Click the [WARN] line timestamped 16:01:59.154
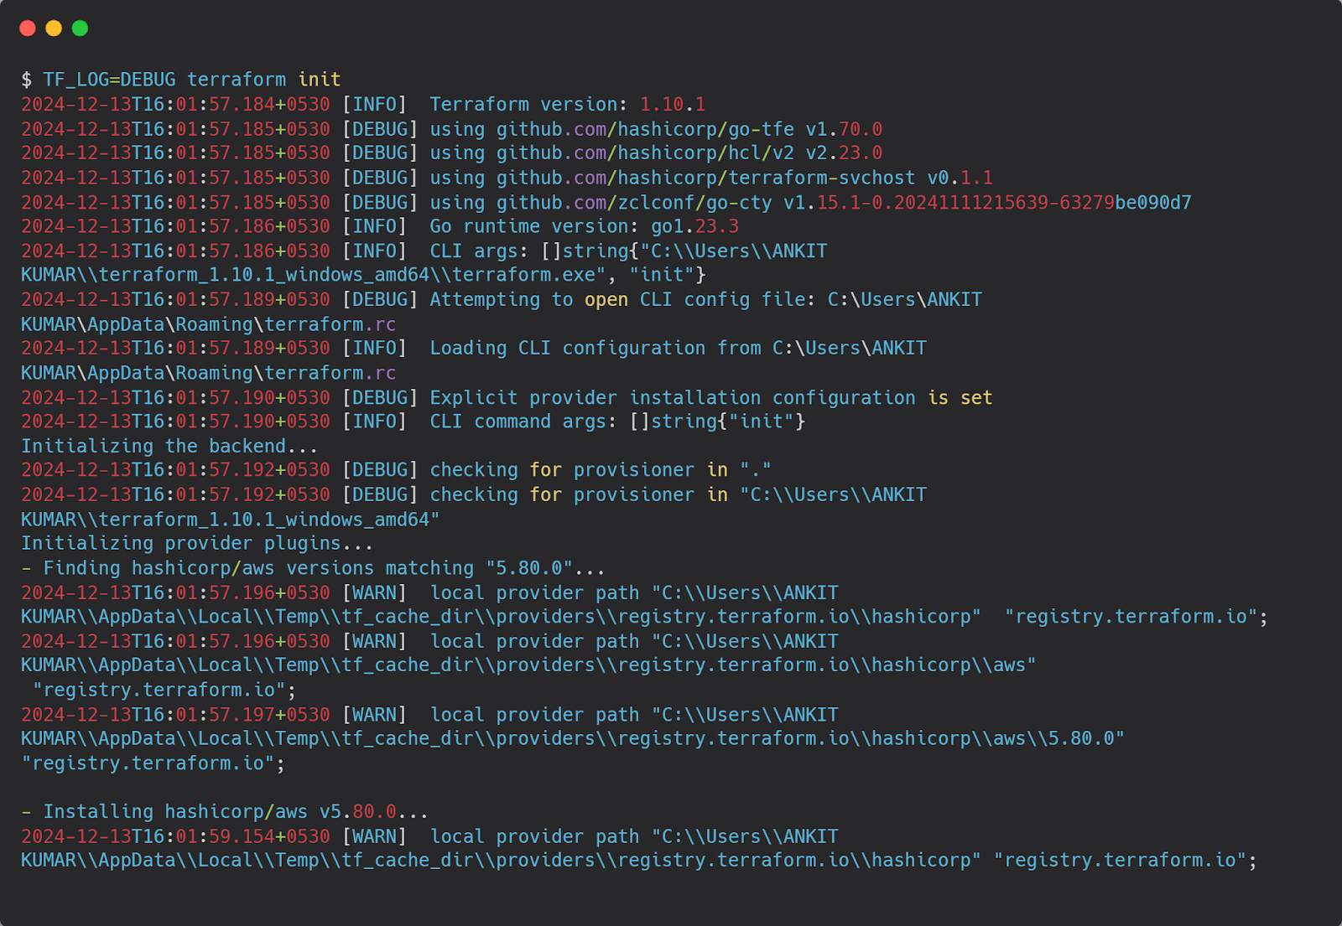 pyautogui.click(x=429, y=837)
